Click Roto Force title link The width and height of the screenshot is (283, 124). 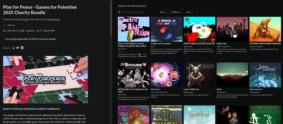tap(156, 89)
